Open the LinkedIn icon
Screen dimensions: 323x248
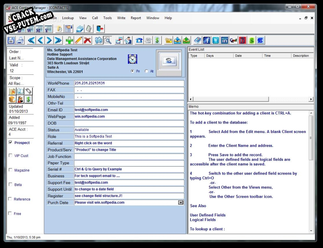(x=225, y=40)
